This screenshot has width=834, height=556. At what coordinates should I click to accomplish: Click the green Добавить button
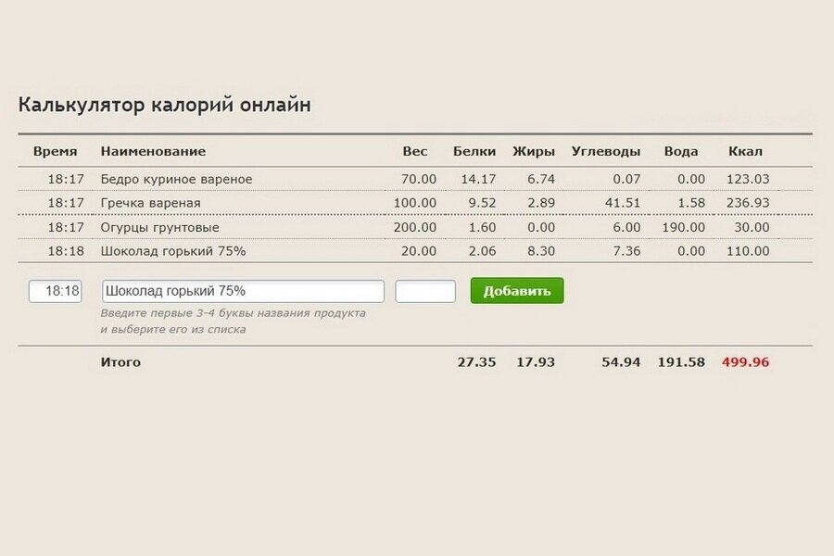[517, 291]
